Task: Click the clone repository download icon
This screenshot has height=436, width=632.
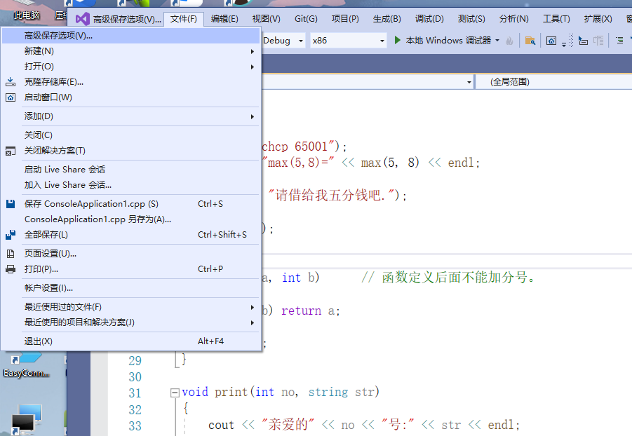Action: pyautogui.click(x=11, y=82)
